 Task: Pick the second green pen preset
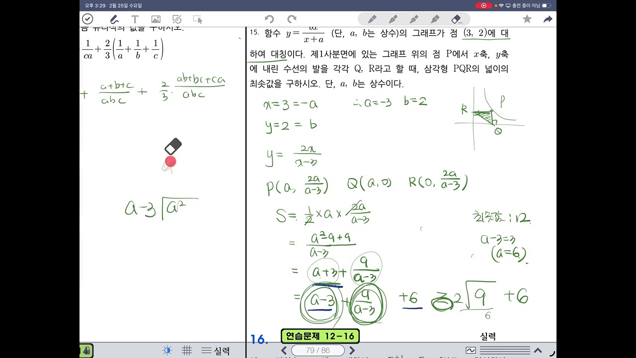393,19
